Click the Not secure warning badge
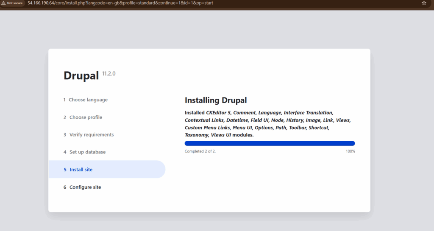The image size is (434, 231). [12, 3]
